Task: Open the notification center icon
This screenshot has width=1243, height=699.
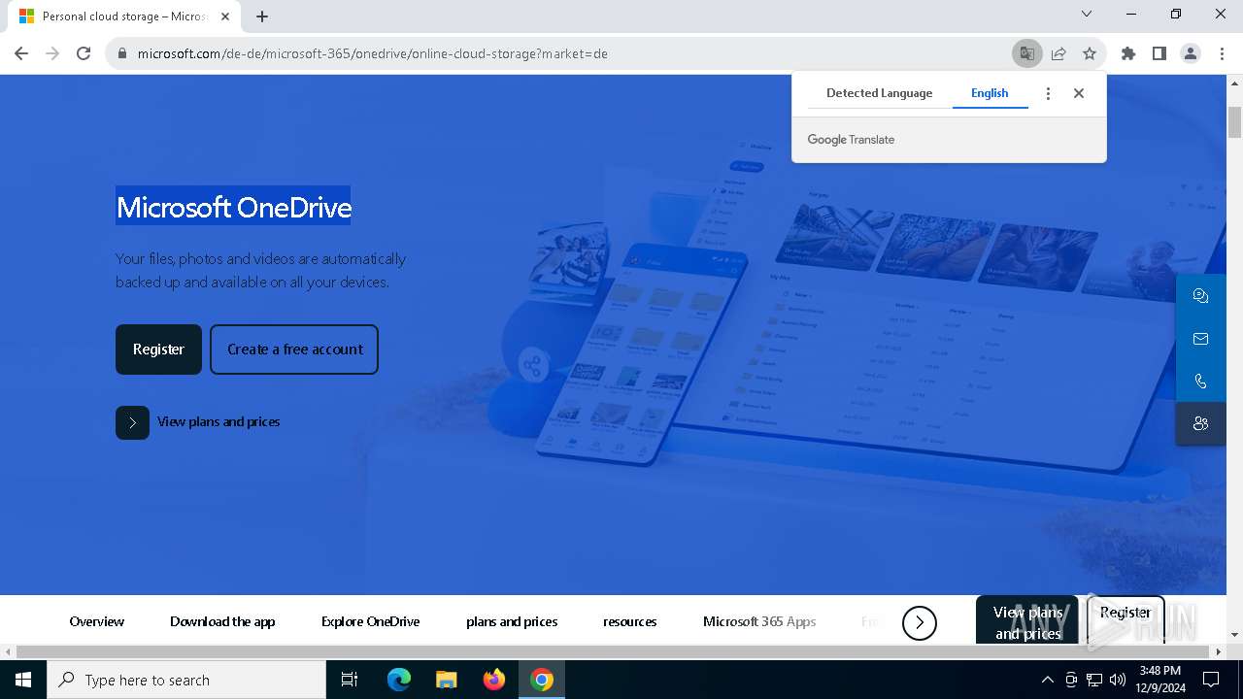Action: (1211, 680)
